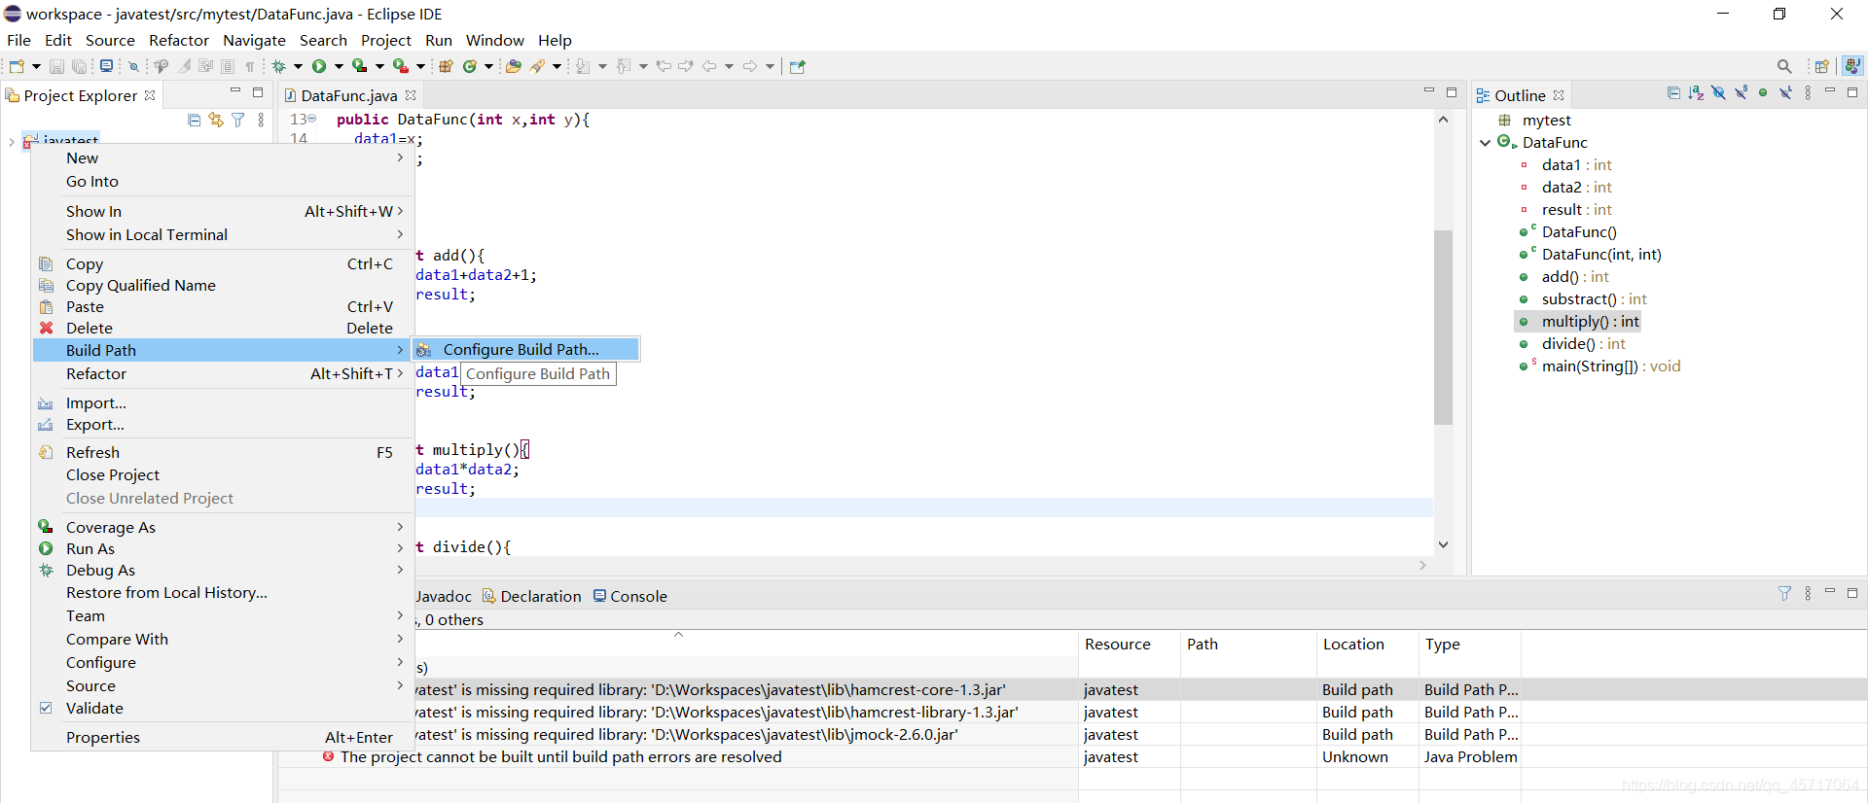The height and width of the screenshot is (803, 1868).
Task: Click the editor scrollbar down arrow
Action: (x=1443, y=544)
